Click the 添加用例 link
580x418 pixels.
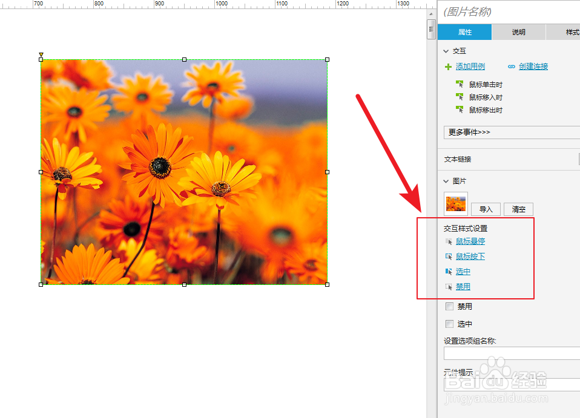[470, 67]
